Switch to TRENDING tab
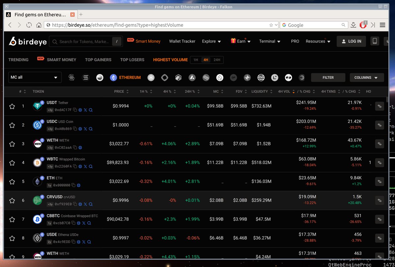The image size is (395, 267). (x=18, y=60)
